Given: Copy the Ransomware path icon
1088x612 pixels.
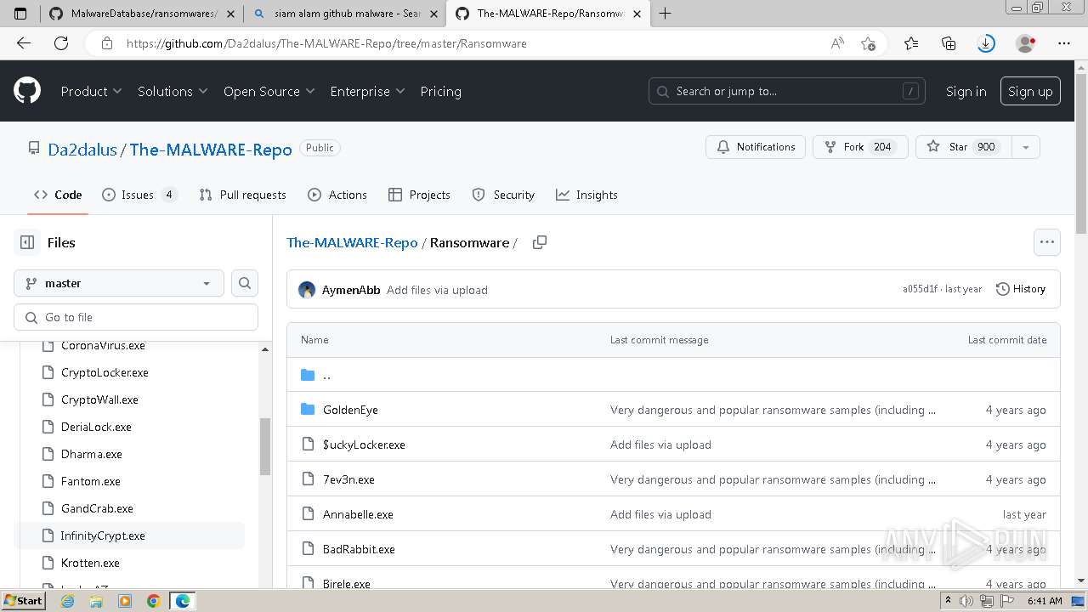Looking at the screenshot, I should click(x=539, y=242).
